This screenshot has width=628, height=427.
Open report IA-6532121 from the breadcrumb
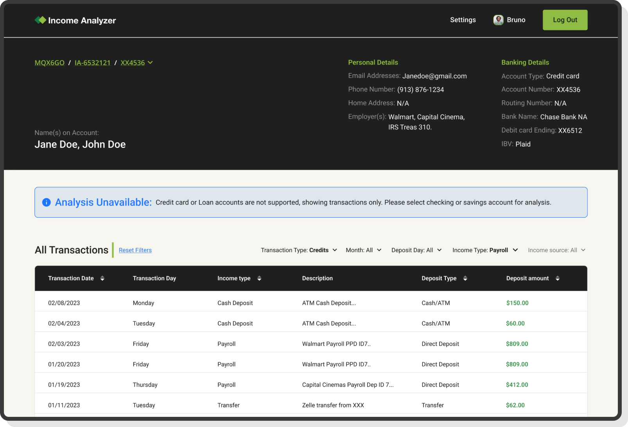click(92, 62)
